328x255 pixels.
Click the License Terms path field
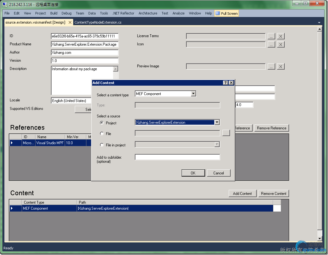point(226,36)
